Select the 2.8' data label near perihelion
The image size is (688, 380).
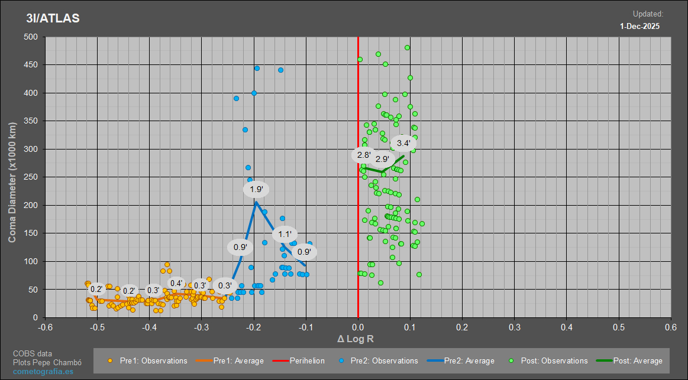(x=364, y=155)
